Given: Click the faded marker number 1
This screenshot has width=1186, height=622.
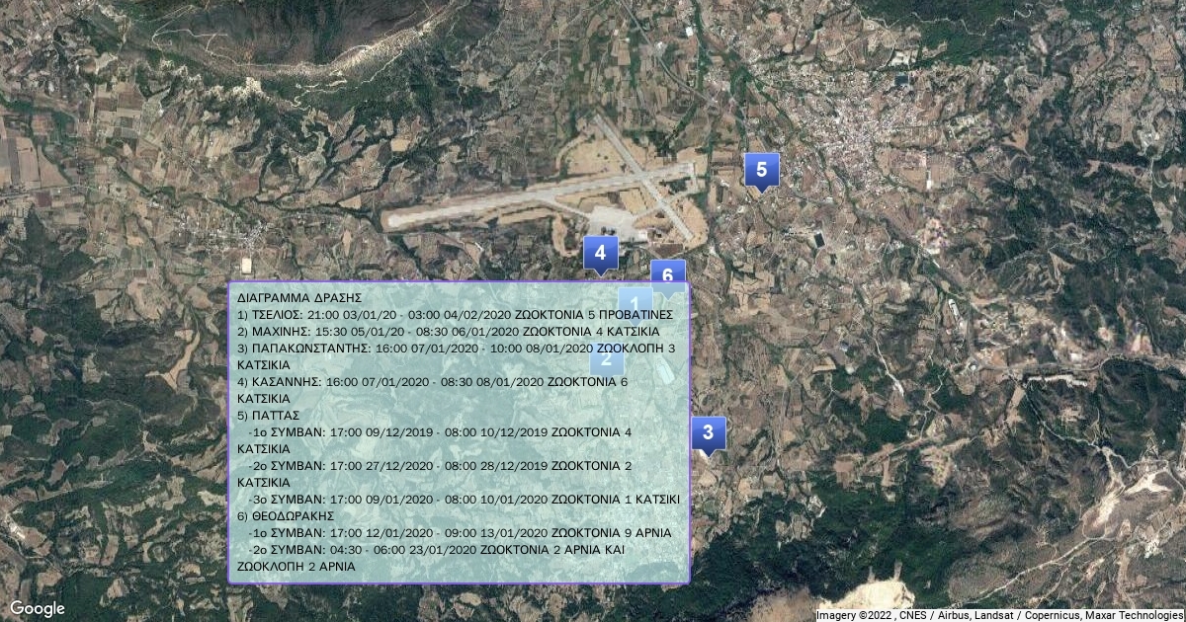Looking at the screenshot, I should pyautogui.click(x=635, y=303).
